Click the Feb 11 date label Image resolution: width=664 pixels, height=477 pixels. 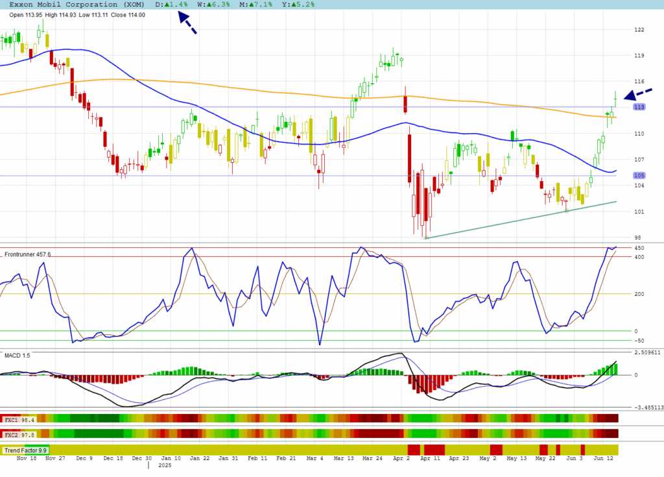pos(257,458)
